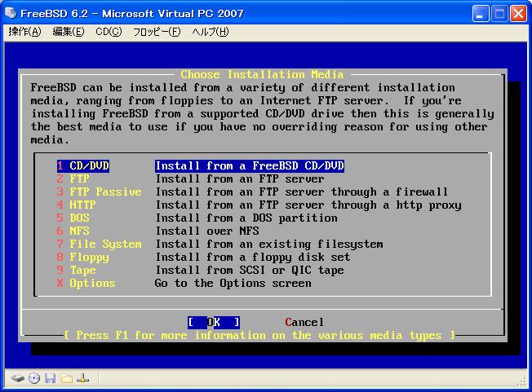Screen dimensions: 532x392
Task: Click 'Install from an FTP server through a firewall'
Action: (302, 192)
